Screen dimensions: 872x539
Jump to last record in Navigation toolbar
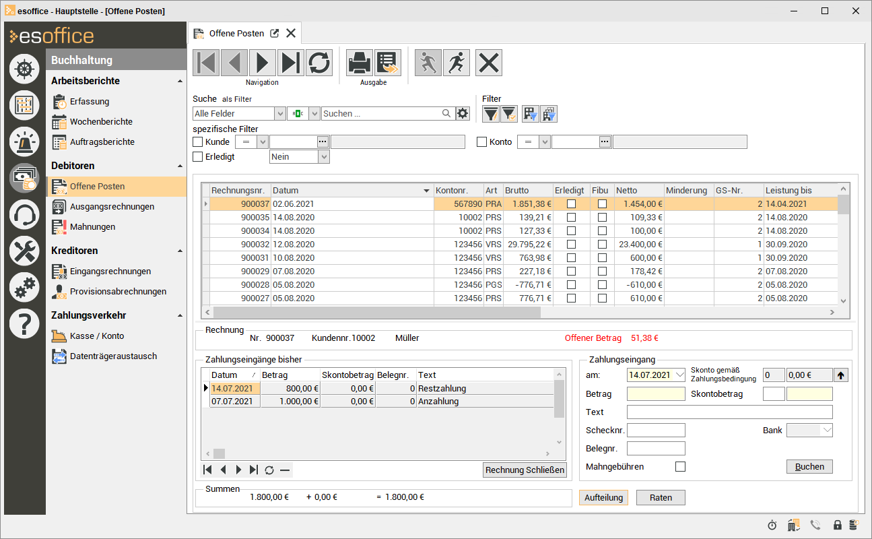point(291,63)
